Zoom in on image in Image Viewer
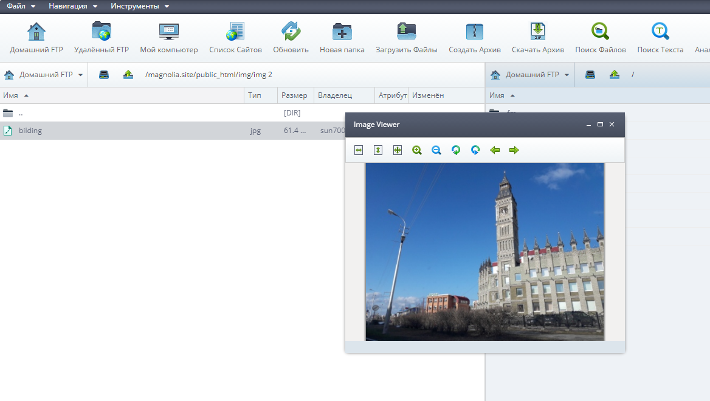The height and width of the screenshot is (401, 710). tap(417, 150)
